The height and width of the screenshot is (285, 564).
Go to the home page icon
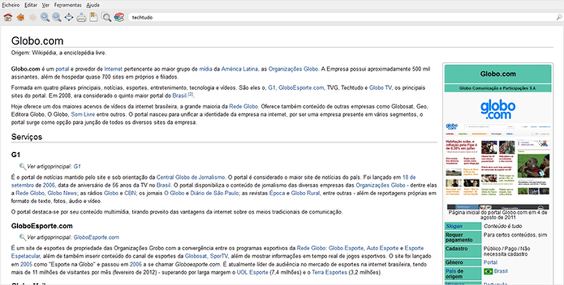point(8,17)
